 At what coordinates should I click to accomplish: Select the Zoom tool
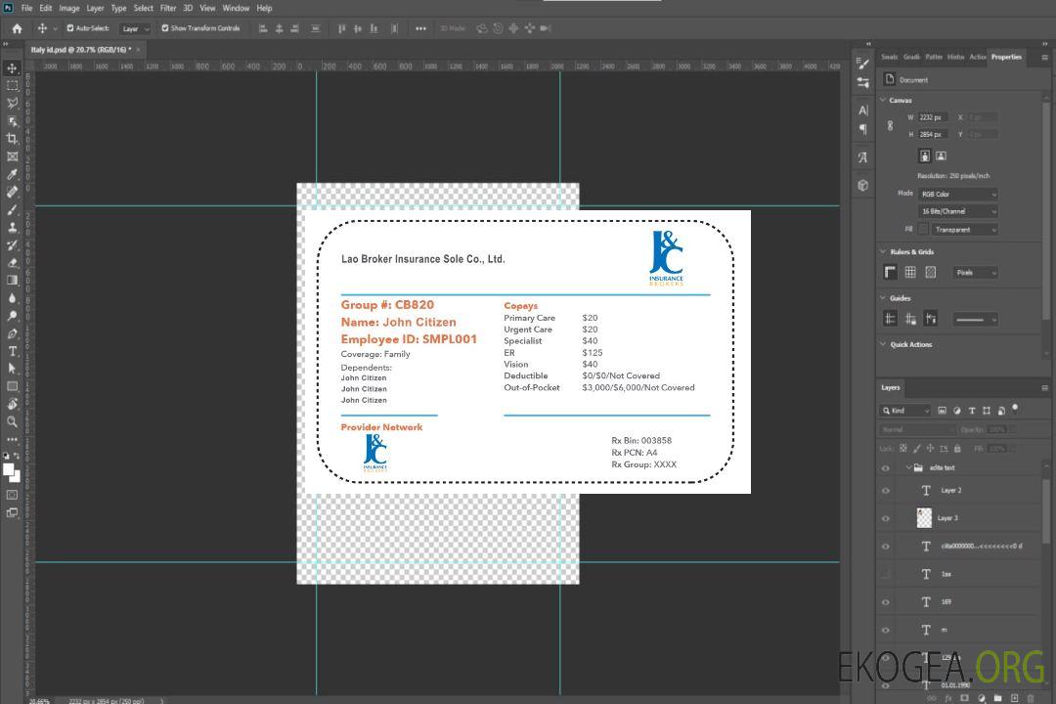pos(12,421)
